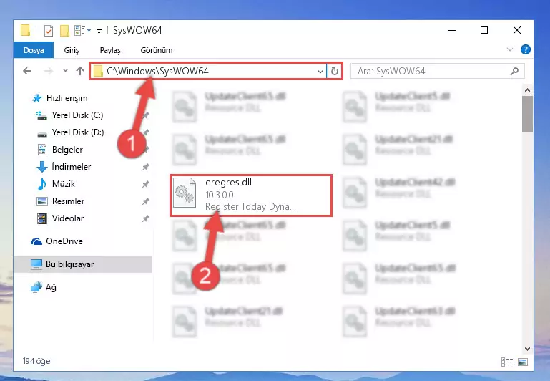Click the vertical scrollbar thumb
550x381 pixels.
click(x=527, y=114)
